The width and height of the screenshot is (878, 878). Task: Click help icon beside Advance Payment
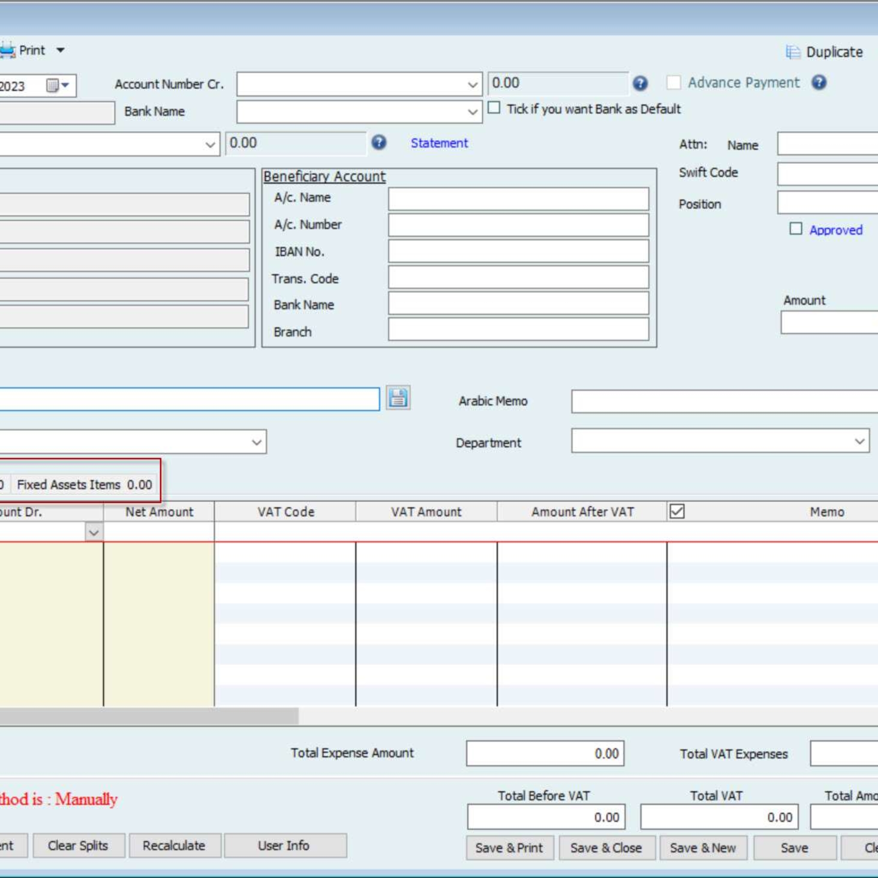click(819, 83)
